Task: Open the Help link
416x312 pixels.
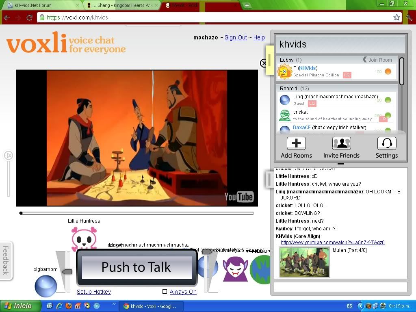Action: tap(259, 37)
